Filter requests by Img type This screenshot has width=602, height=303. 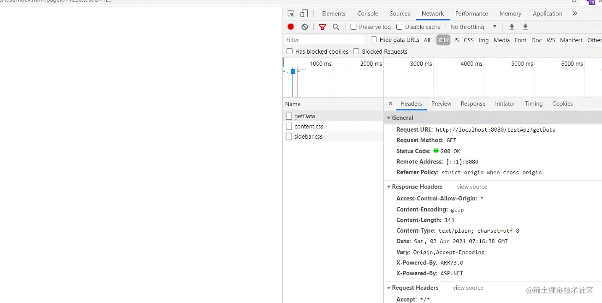484,40
